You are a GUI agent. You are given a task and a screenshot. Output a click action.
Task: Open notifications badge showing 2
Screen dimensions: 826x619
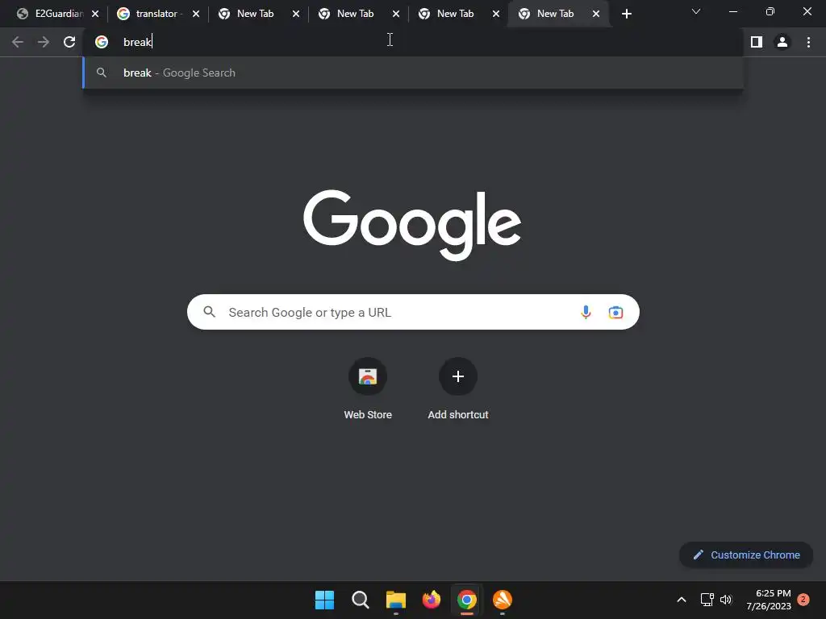tap(803, 600)
